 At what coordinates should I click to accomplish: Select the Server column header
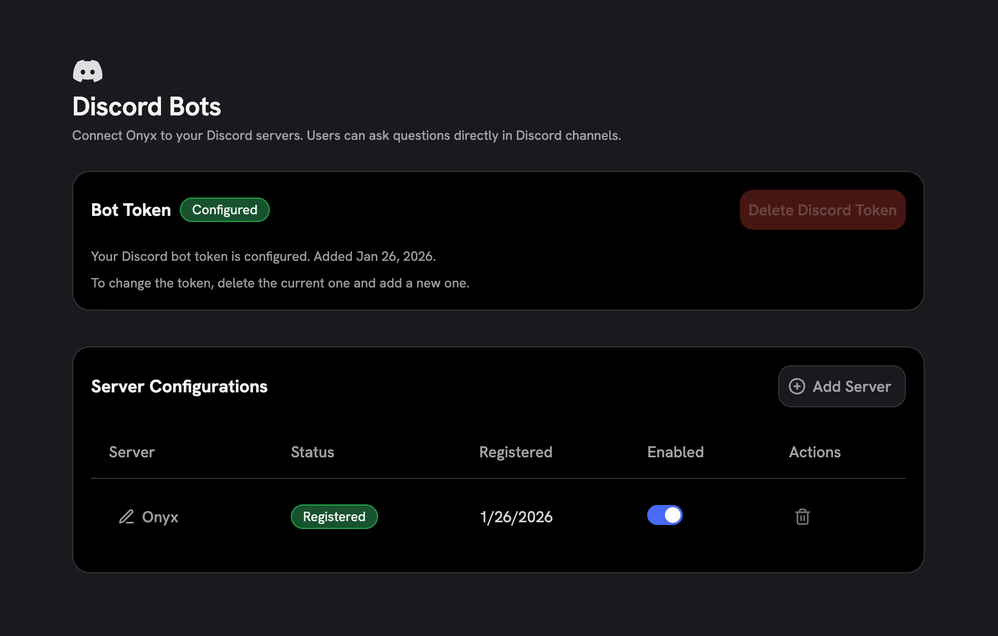(x=132, y=452)
